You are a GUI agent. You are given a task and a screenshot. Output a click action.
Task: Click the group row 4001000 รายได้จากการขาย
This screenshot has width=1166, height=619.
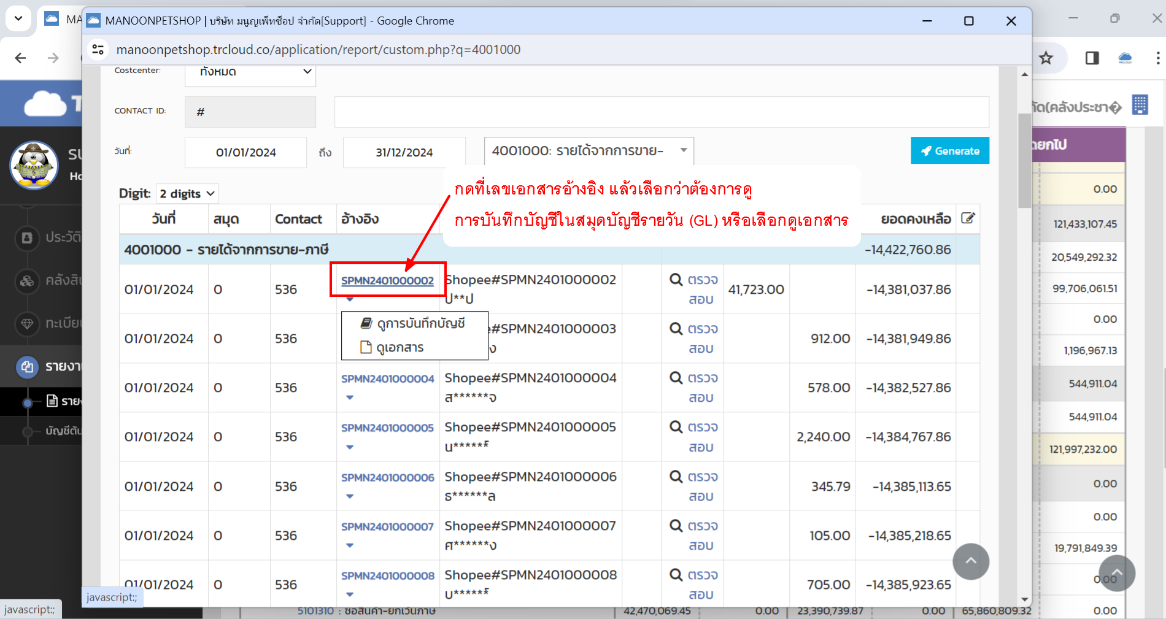click(x=549, y=250)
